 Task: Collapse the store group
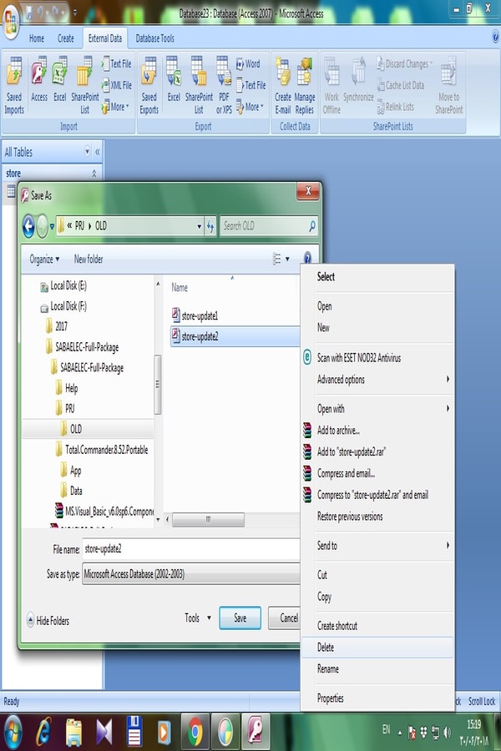coord(94,174)
